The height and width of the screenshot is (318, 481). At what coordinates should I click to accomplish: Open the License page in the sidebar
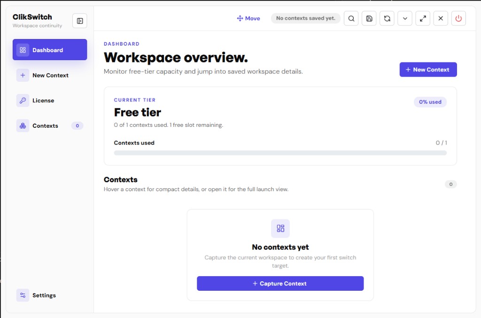(x=50, y=100)
